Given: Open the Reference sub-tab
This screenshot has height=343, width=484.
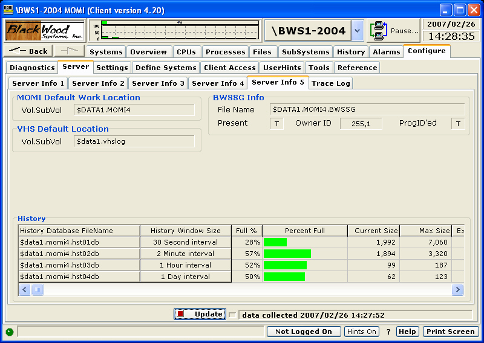Looking at the screenshot, I should (357, 68).
